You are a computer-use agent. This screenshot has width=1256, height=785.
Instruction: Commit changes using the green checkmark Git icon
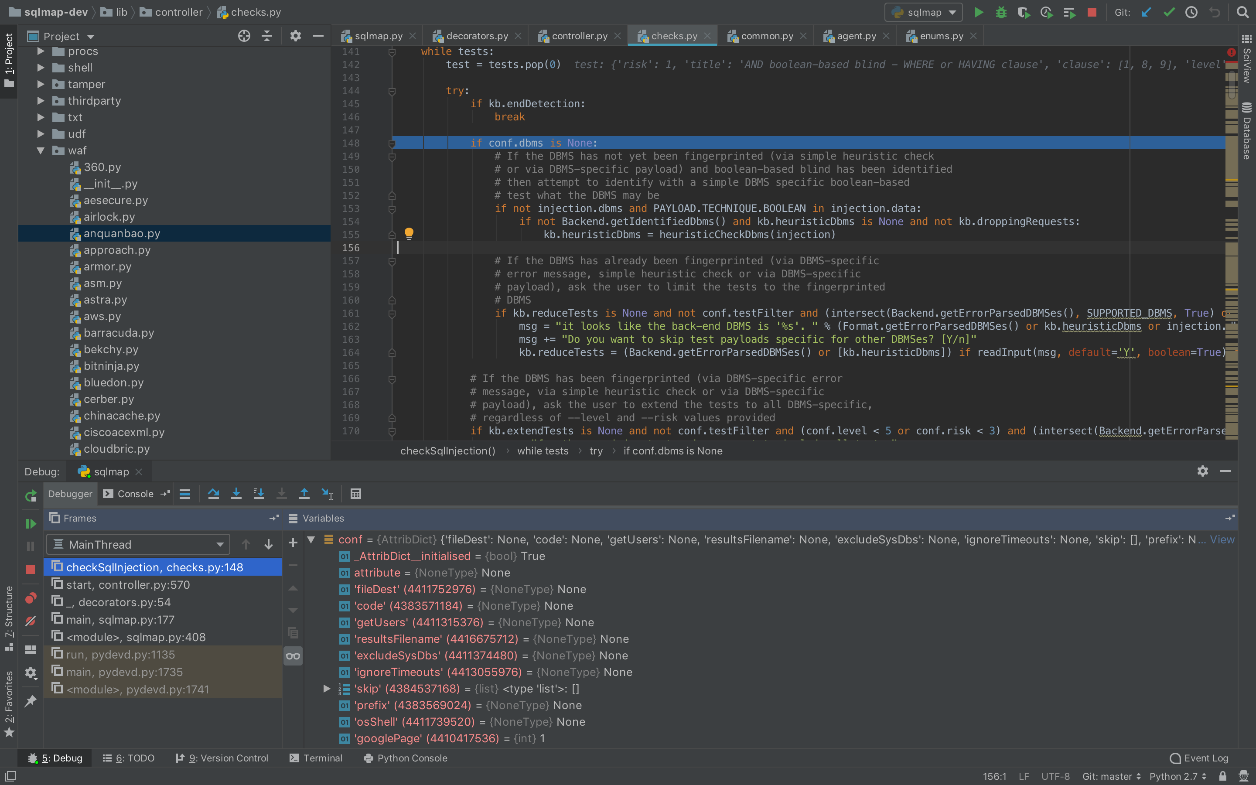point(1169,12)
